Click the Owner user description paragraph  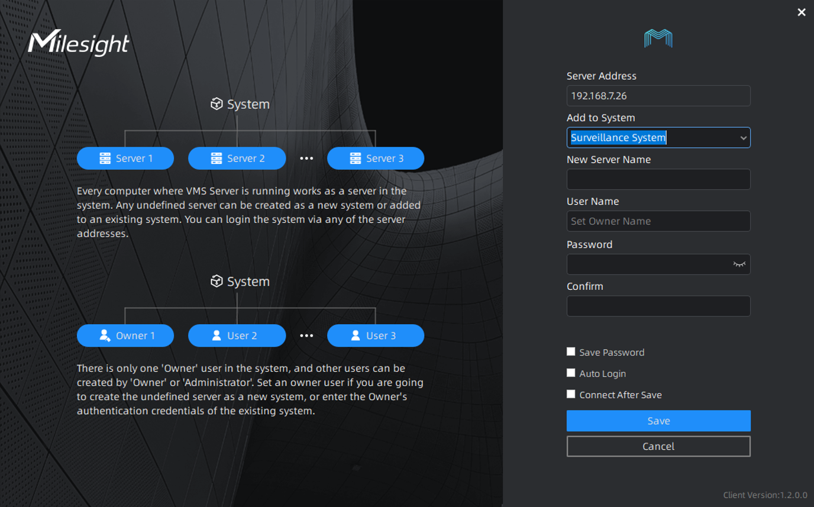click(x=250, y=390)
